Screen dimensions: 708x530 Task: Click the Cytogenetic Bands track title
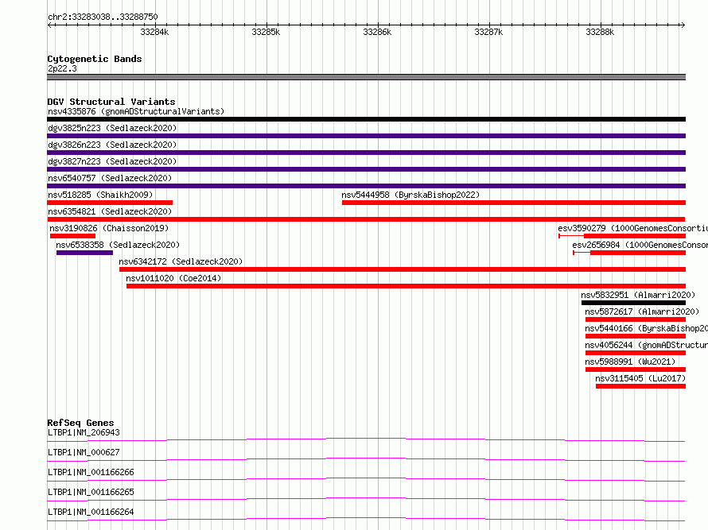(95, 59)
